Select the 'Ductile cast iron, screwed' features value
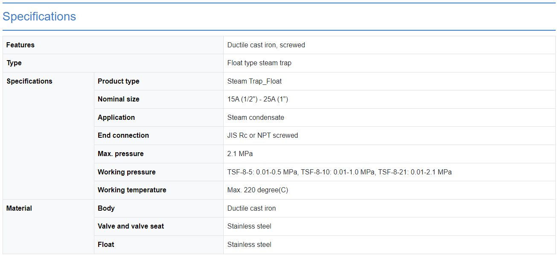Image resolution: width=557 pixels, height=255 pixels. [x=266, y=45]
